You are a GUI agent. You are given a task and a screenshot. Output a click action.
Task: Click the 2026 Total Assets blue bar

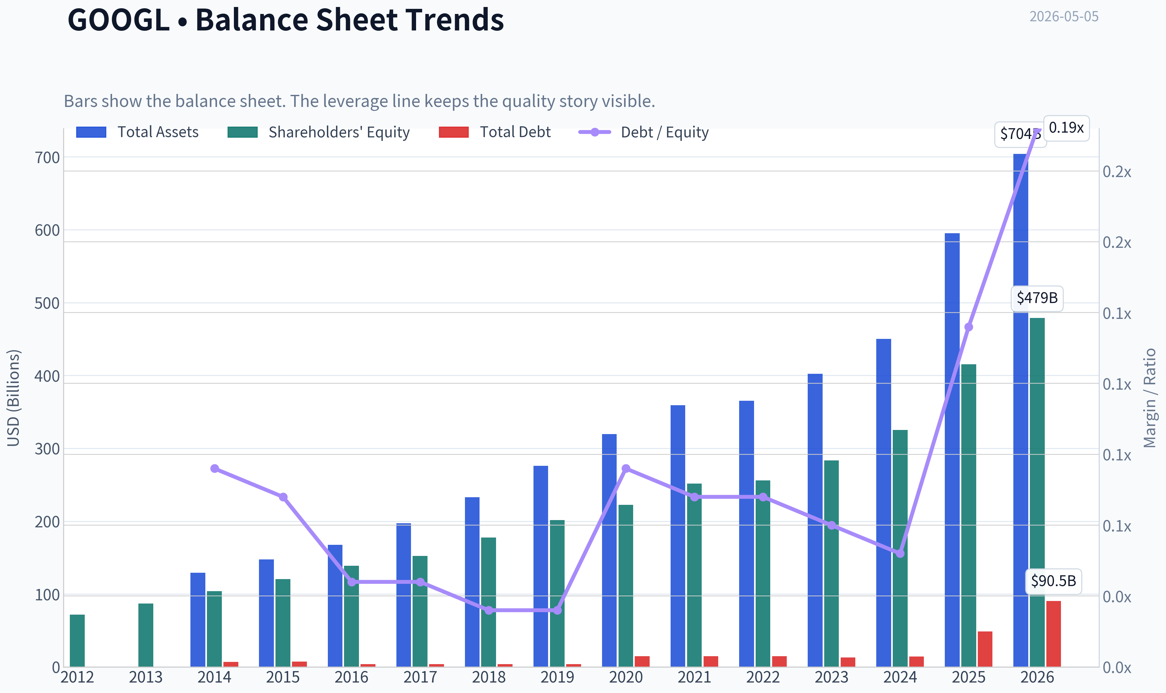click(x=1020, y=410)
